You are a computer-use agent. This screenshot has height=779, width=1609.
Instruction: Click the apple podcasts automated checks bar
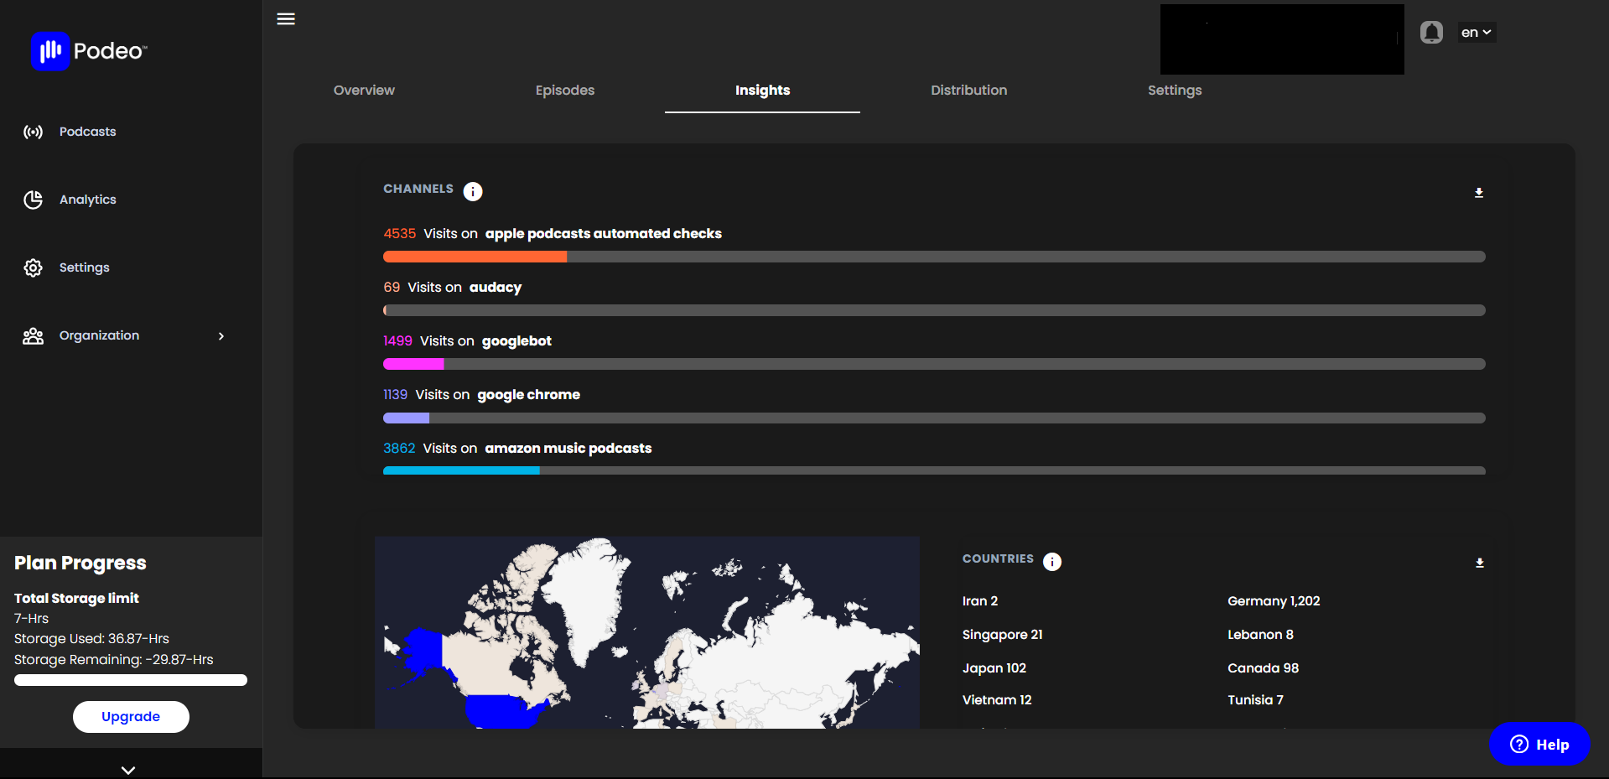tap(934, 257)
